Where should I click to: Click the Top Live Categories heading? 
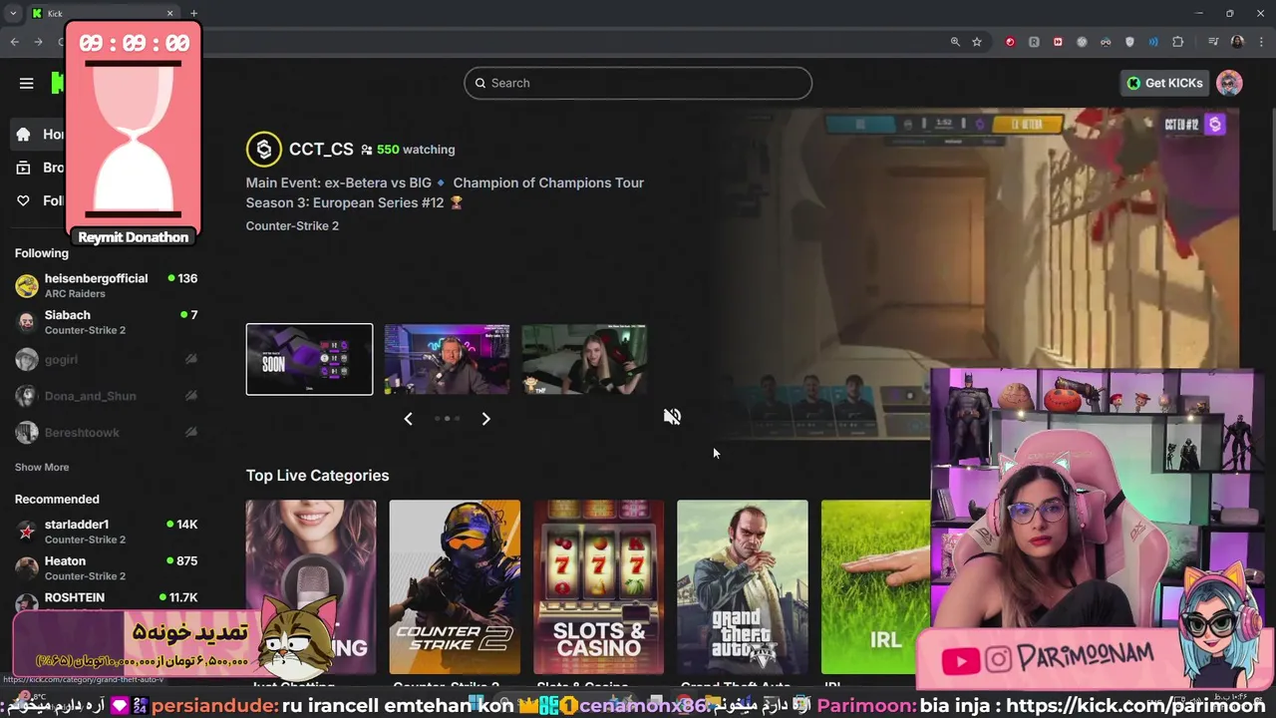tap(317, 476)
